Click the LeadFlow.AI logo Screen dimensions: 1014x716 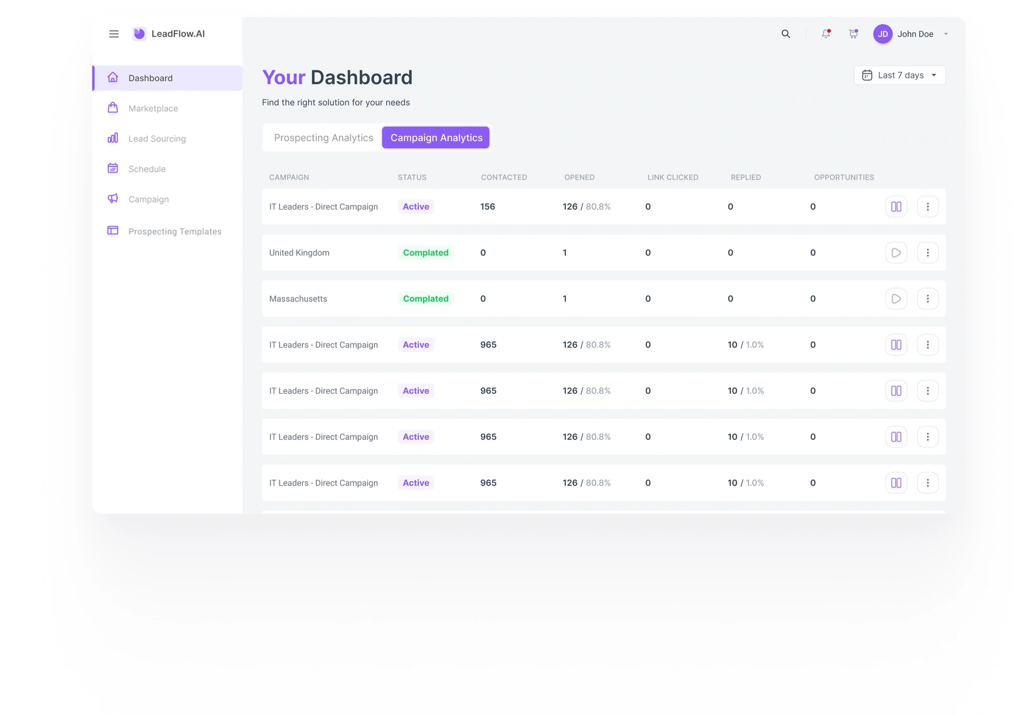click(169, 34)
